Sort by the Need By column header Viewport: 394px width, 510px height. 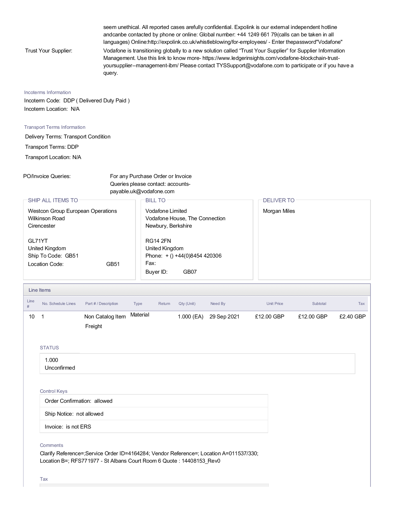click(x=218, y=304)
